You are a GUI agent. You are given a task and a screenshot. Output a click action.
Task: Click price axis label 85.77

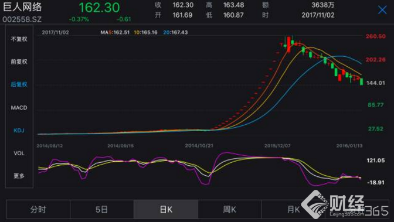pos(376,105)
